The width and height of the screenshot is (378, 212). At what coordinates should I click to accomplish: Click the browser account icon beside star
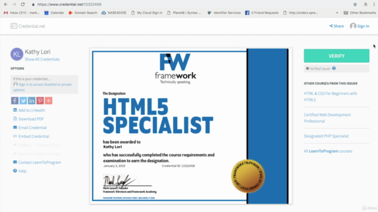pyautogui.click(x=366, y=4)
